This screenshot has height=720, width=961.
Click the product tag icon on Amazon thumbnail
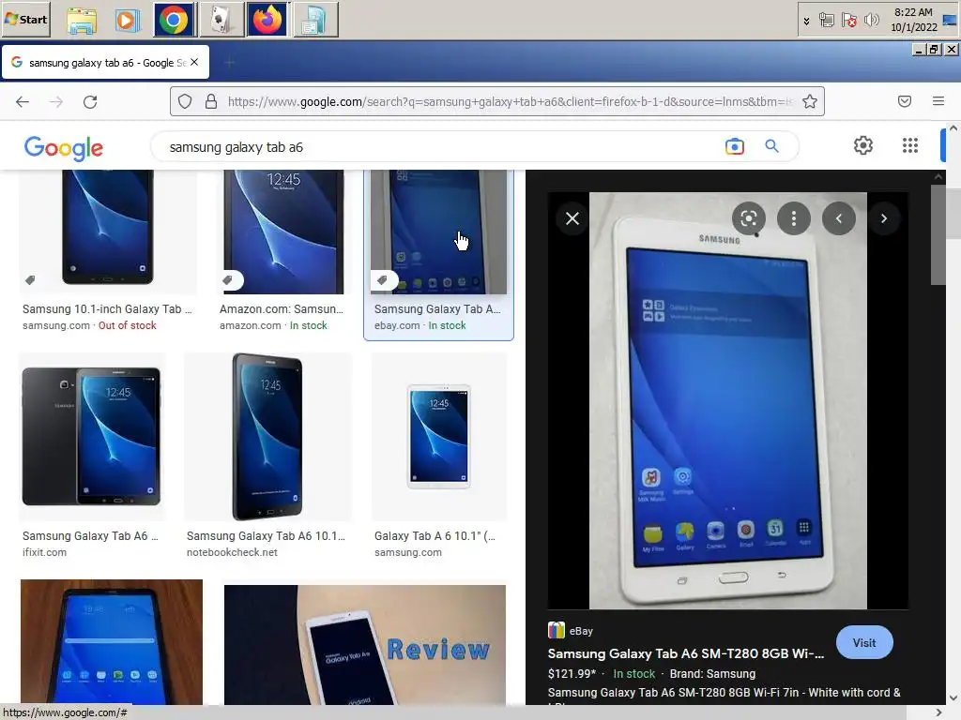pos(229,280)
